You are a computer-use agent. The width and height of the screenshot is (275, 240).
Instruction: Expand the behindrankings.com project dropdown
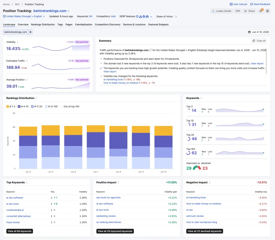click(68, 11)
